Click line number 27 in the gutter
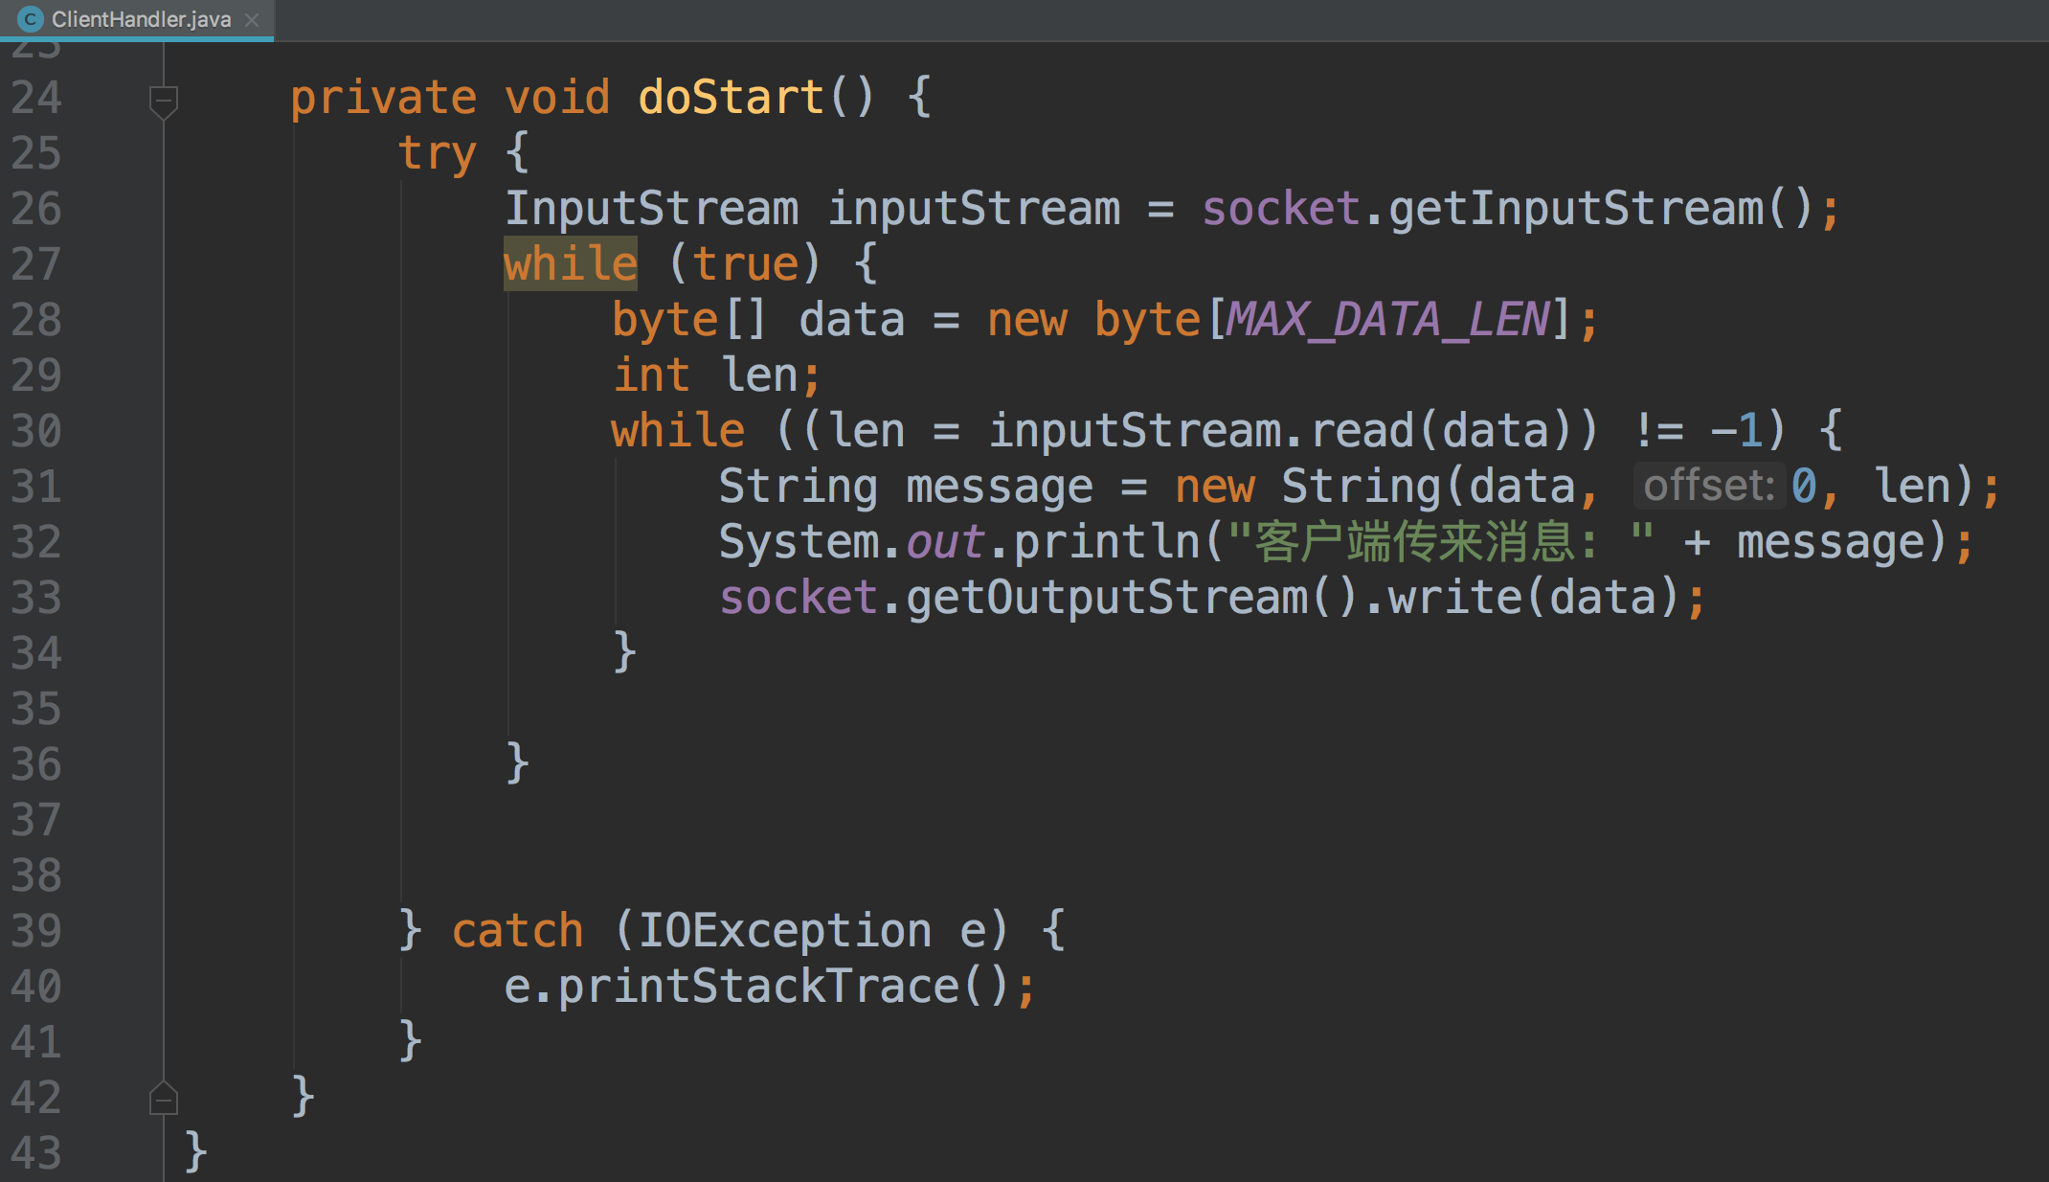2049x1182 pixels. point(36,264)
